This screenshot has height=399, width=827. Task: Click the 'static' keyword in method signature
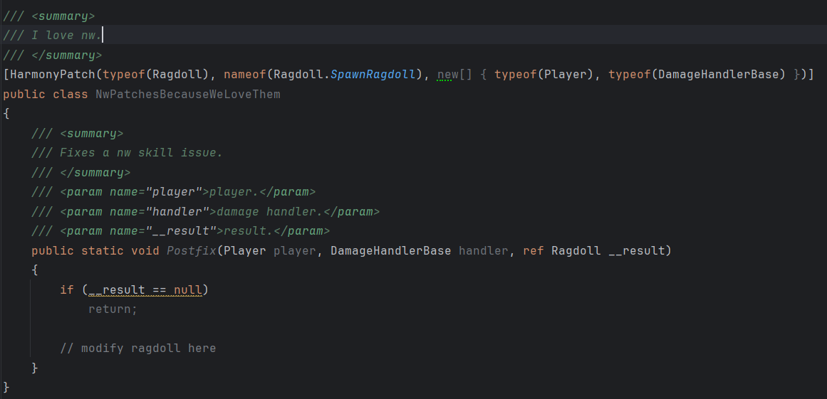pos(103,251)
